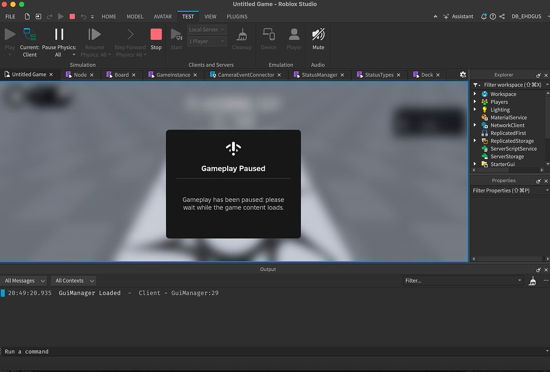The image size is (550, 372).
Task: Click the Start server icon
Action: (176, 34)
